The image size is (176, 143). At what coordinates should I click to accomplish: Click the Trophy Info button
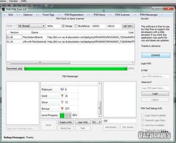65,122
